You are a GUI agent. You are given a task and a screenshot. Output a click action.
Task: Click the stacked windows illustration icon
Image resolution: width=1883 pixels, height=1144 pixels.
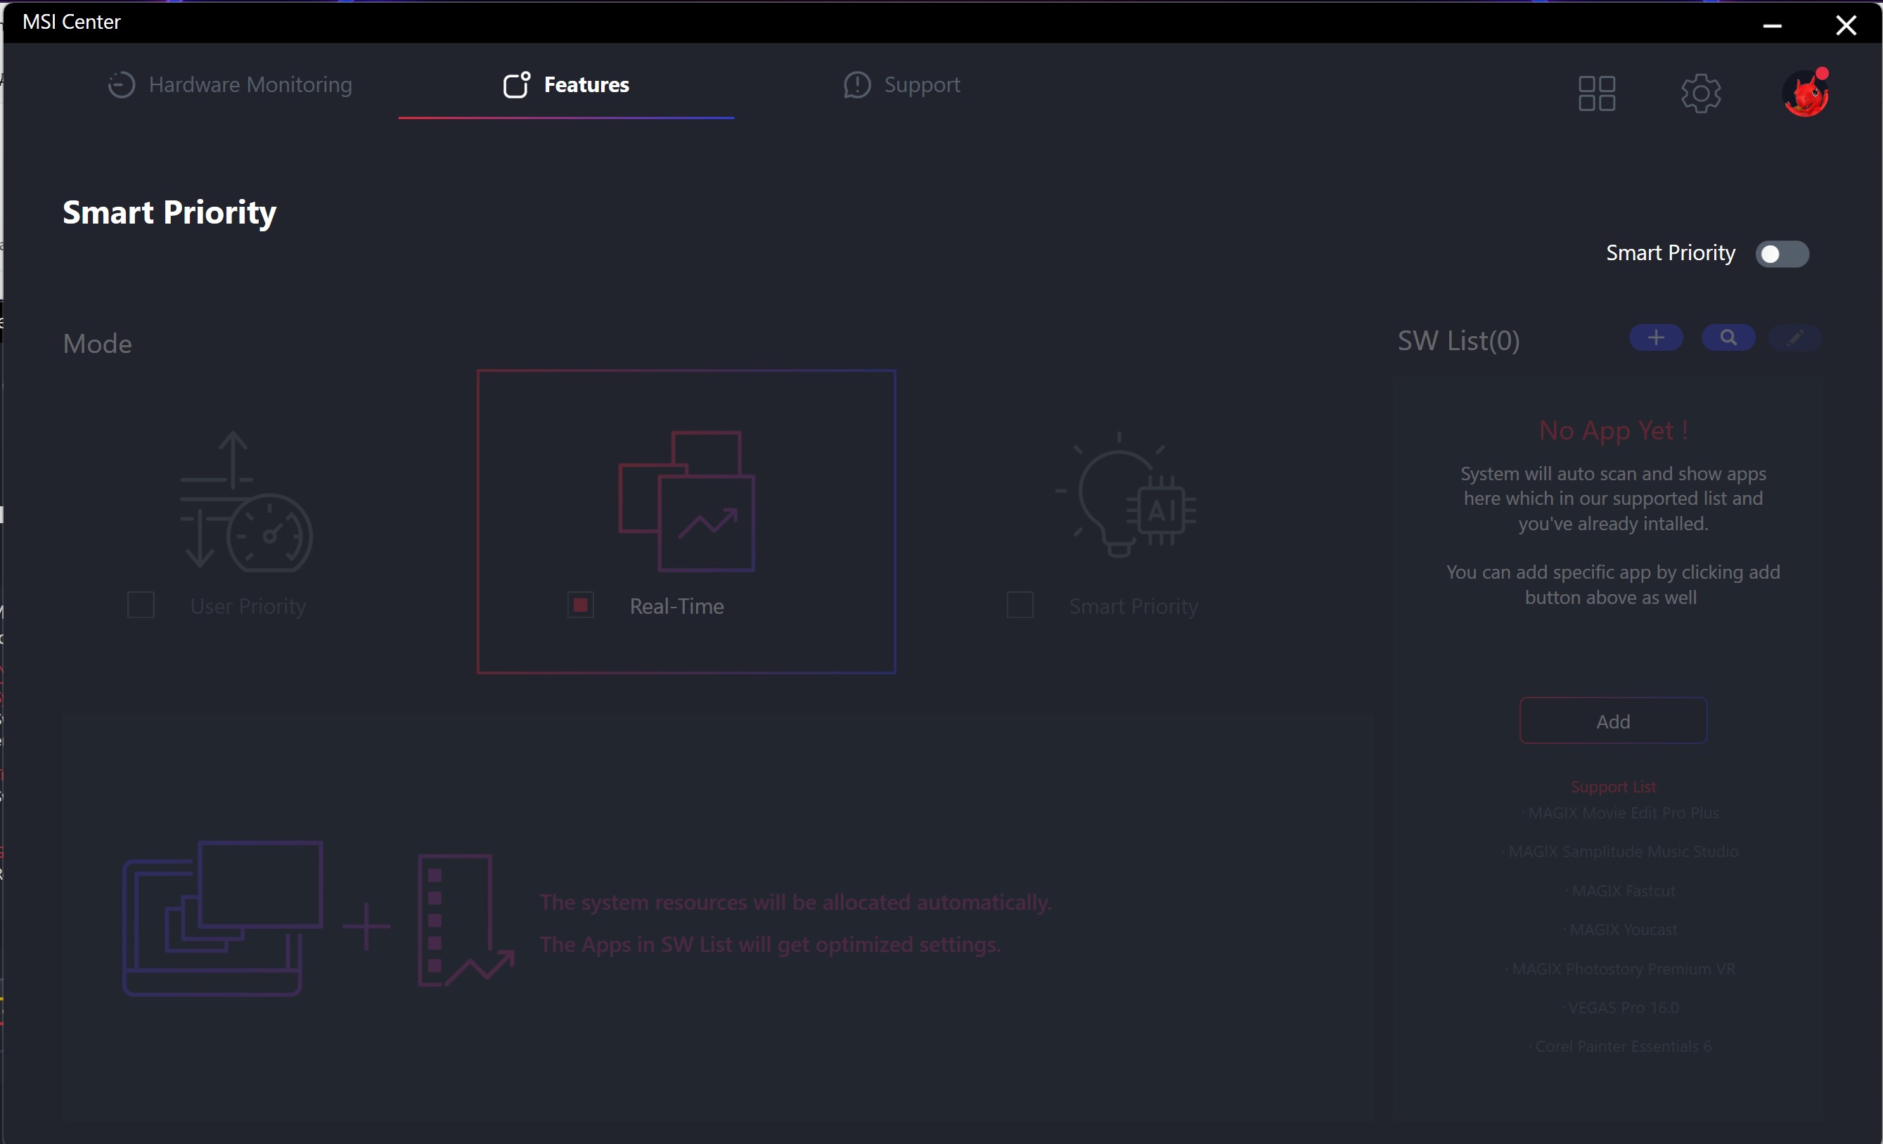tap(222, 918)
